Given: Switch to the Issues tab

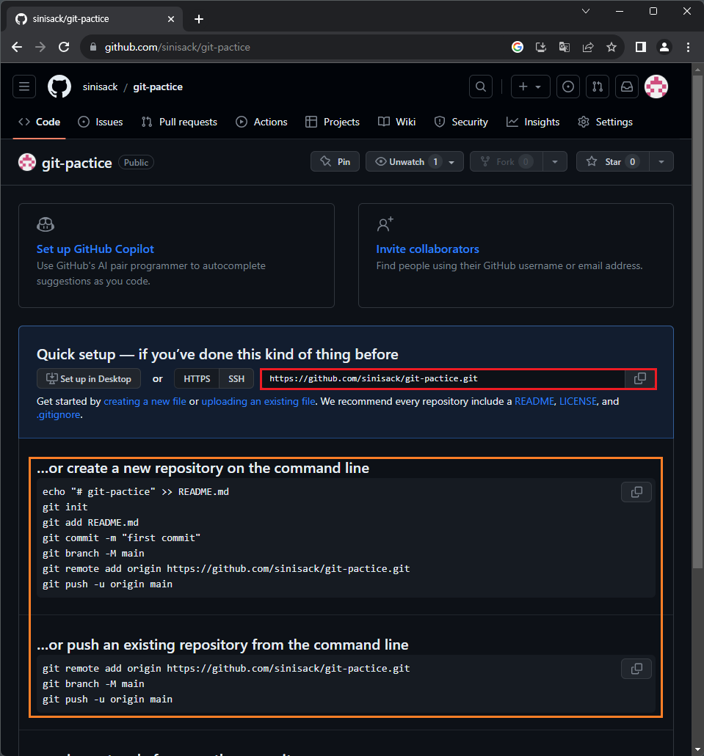Looking at the screenshot, I should [101, 122].
